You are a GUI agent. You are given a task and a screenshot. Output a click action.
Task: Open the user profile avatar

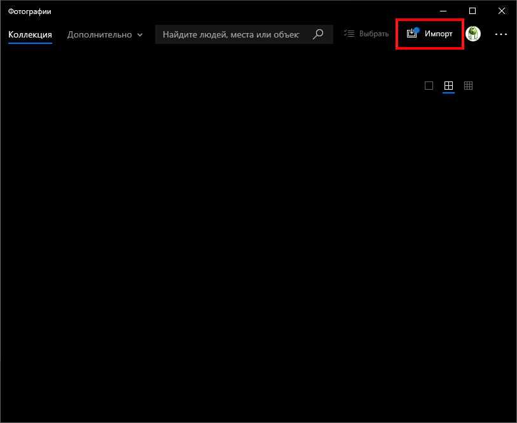[473, 34]
